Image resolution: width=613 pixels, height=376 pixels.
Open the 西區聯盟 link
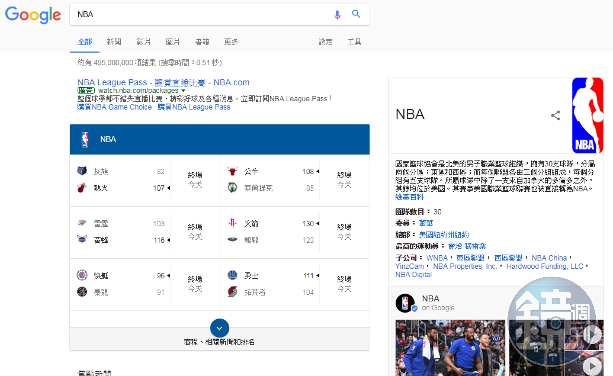508,258
